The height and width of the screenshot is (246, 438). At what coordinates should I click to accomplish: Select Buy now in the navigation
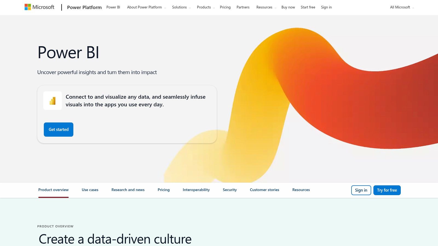[x=288, y=7]
